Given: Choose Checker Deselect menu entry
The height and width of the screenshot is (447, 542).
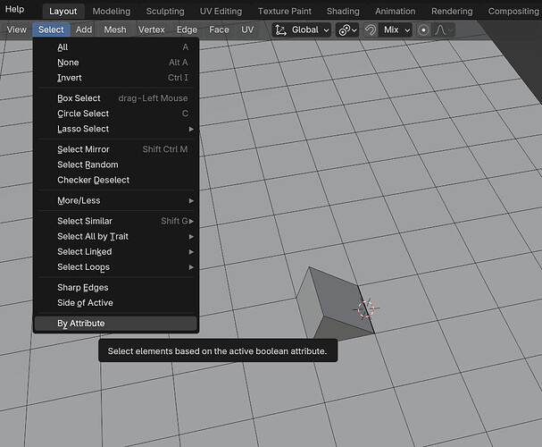Looking at the screenshot, I should (116, 180).
